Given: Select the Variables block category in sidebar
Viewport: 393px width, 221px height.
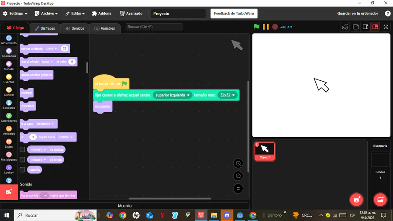Looking at the screenshot, I should [9, 131].
